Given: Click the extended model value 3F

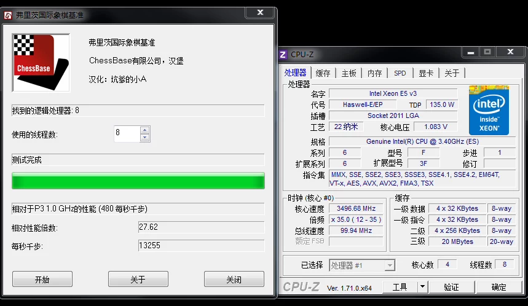Looking at the screenshot, I should [424, 163].
